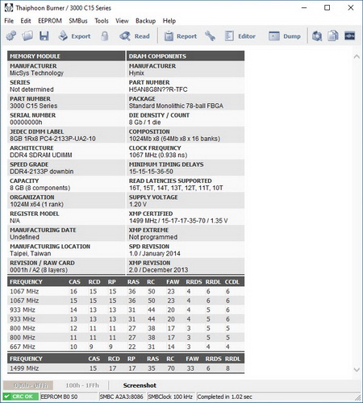Select the 100h - 1FFh address range tab
Screen dimensions: 363x403
[82, 385]
